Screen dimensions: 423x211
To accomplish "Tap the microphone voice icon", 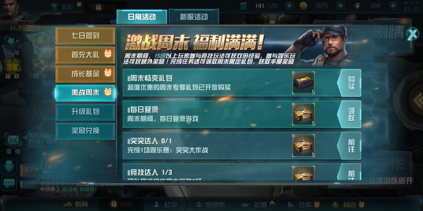I will pos(9,166).
